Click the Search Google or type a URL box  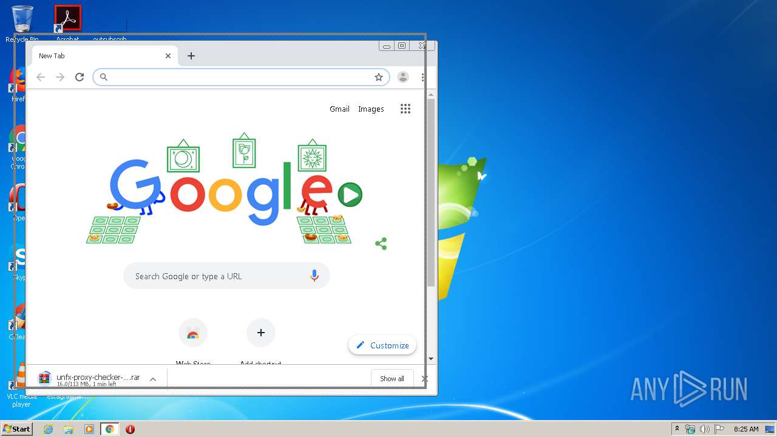pyautogui.click(x=226, y=276)
